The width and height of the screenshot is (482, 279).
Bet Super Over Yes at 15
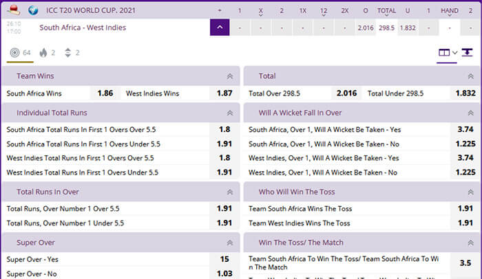pyautogui.click(x=224, y=259)
